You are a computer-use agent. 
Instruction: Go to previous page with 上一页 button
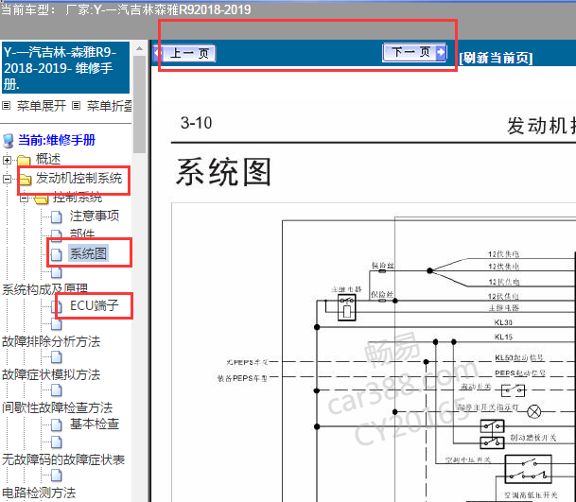(x=184, y=53)
